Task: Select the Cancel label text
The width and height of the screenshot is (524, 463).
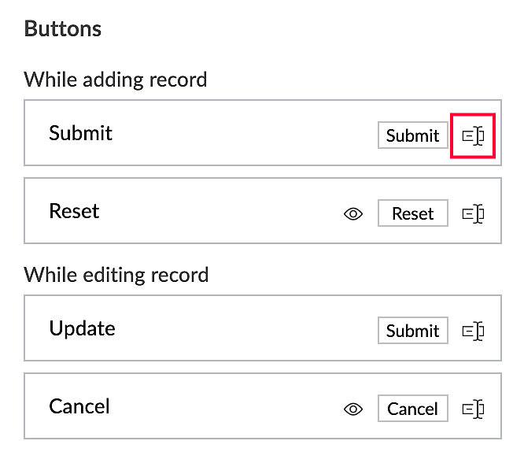Action: [79, 406]
